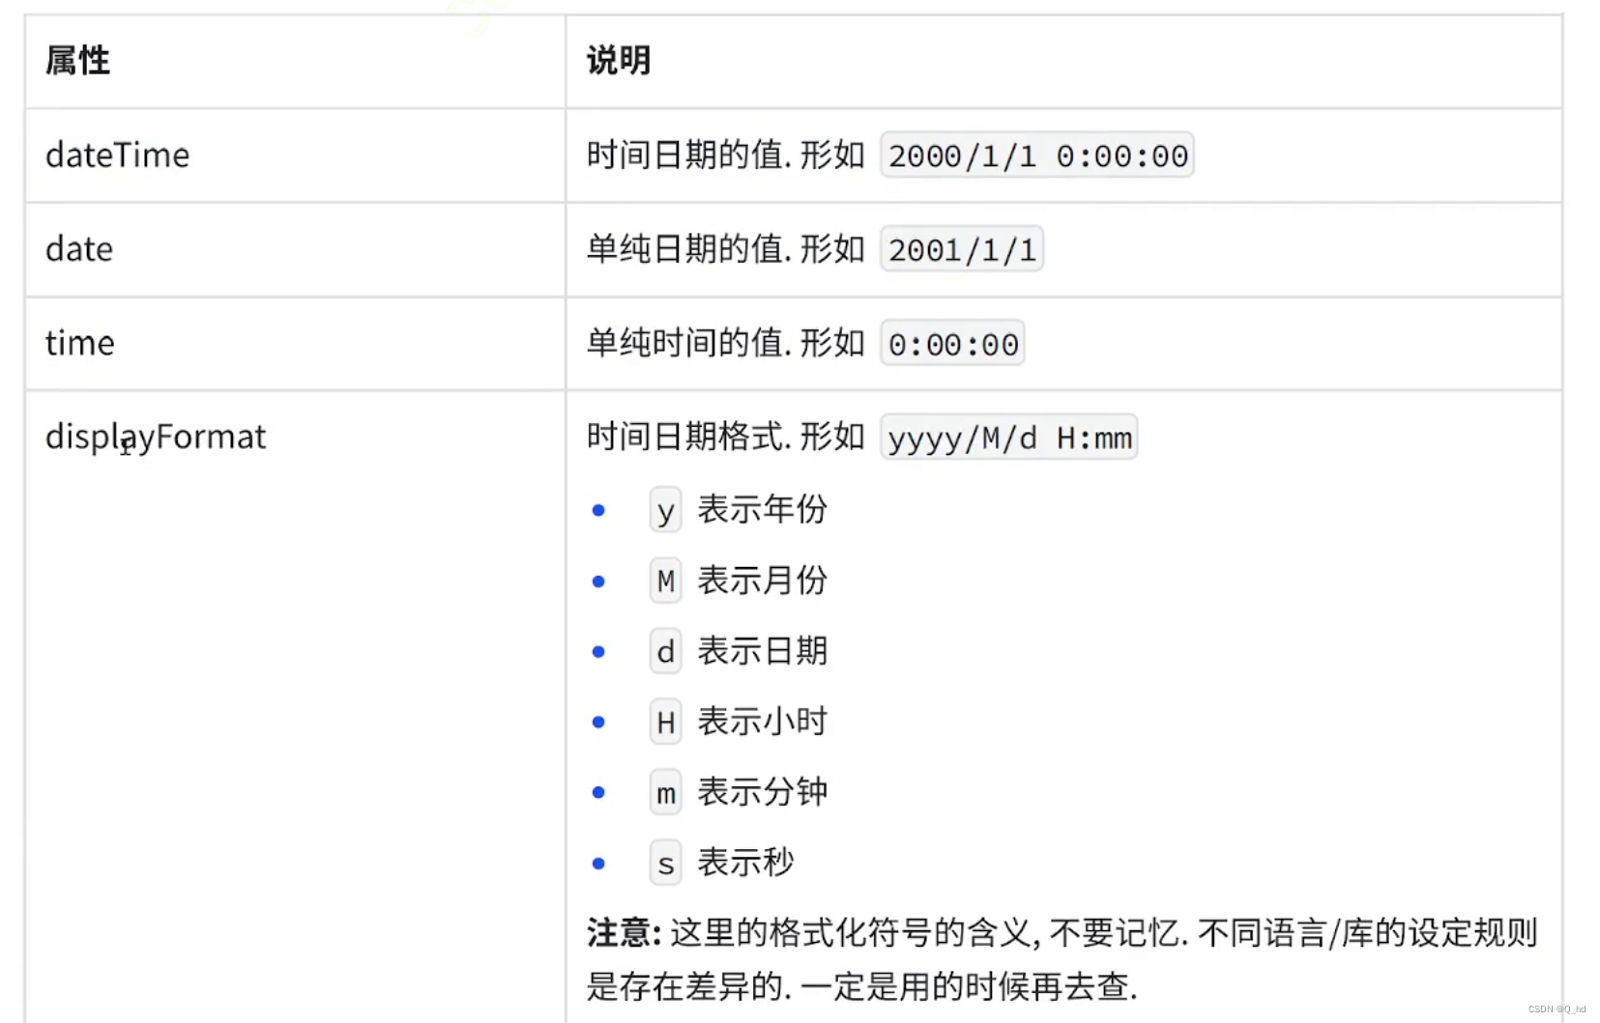Select the H hour symbol badge
This screenshot has height=1023, width=1600.
664,721
